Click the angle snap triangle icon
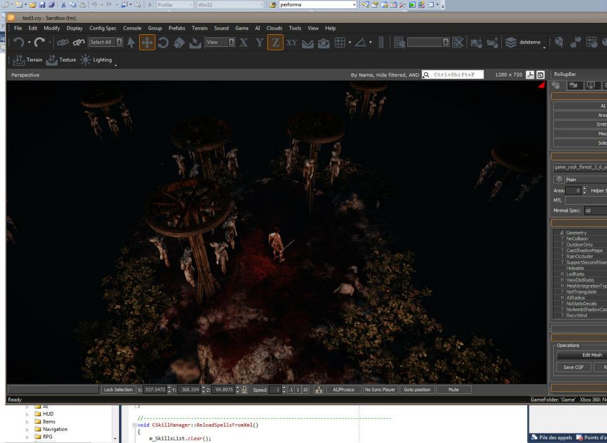 (360, 42)
